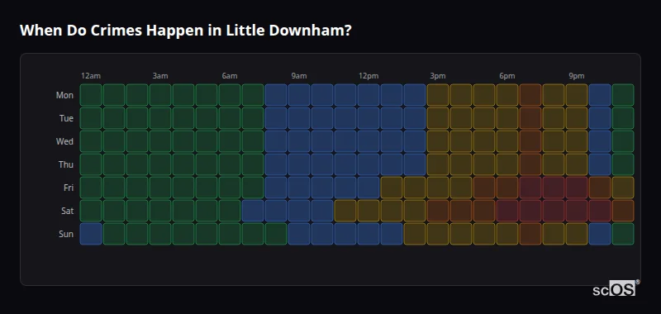This screenshot has width=661, height=314.
Task: Select the Sunday 3pm yellow cell
Action: [438, 234]
